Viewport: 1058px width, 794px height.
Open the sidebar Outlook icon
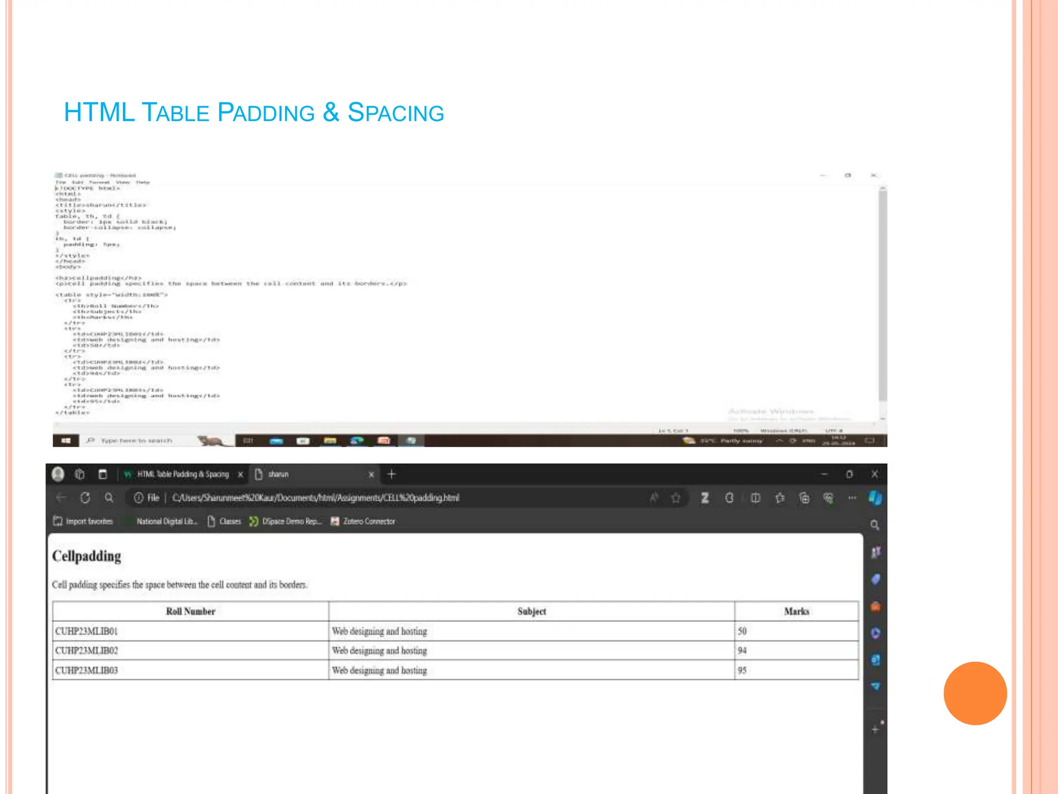pos(876,660)
